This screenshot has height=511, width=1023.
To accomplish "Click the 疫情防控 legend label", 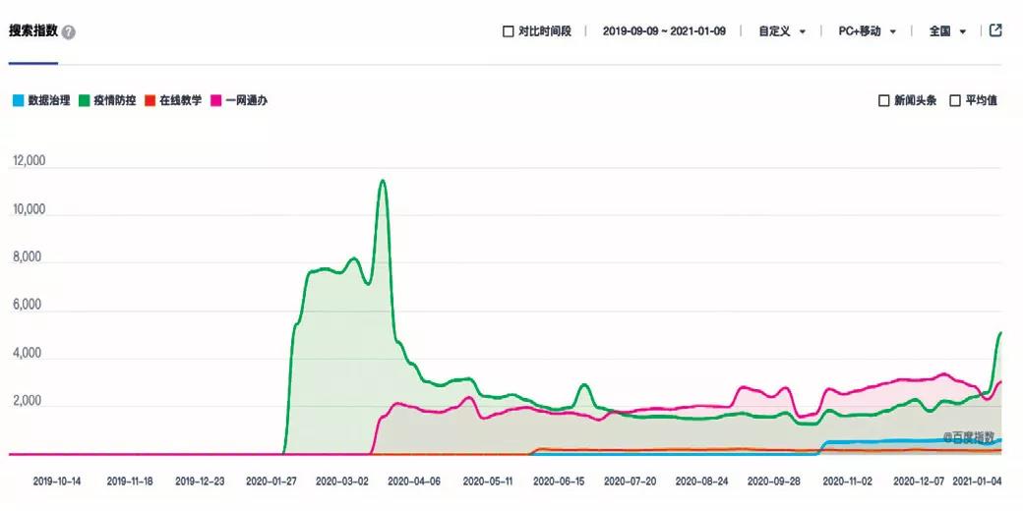I will point(114,100).
